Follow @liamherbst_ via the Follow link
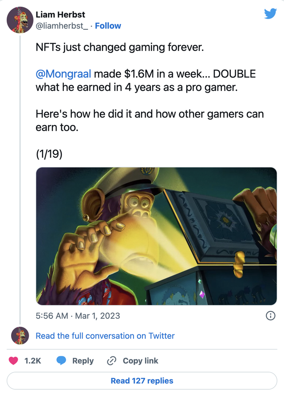Viewport: 284px width, 396px height. coord(108,26)
